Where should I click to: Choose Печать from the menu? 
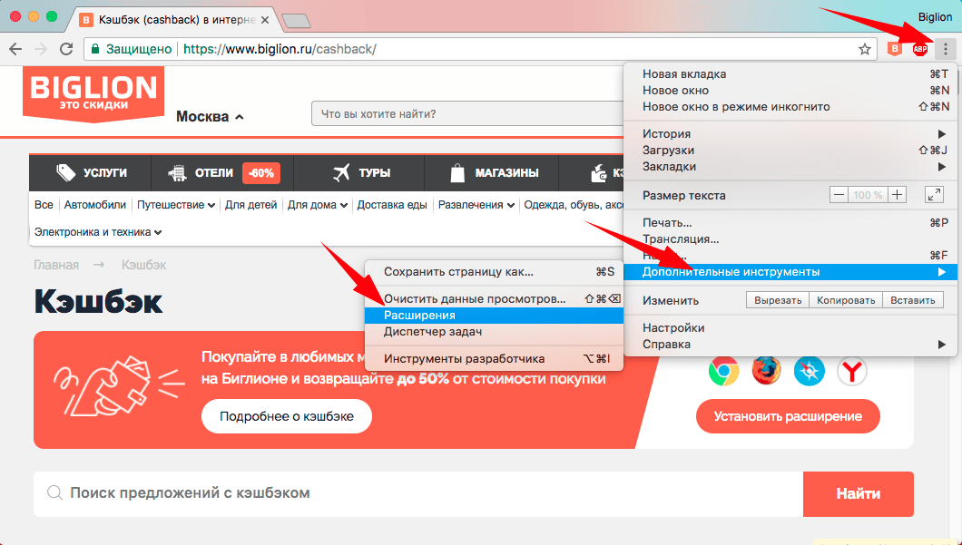(x=790, y=222)
